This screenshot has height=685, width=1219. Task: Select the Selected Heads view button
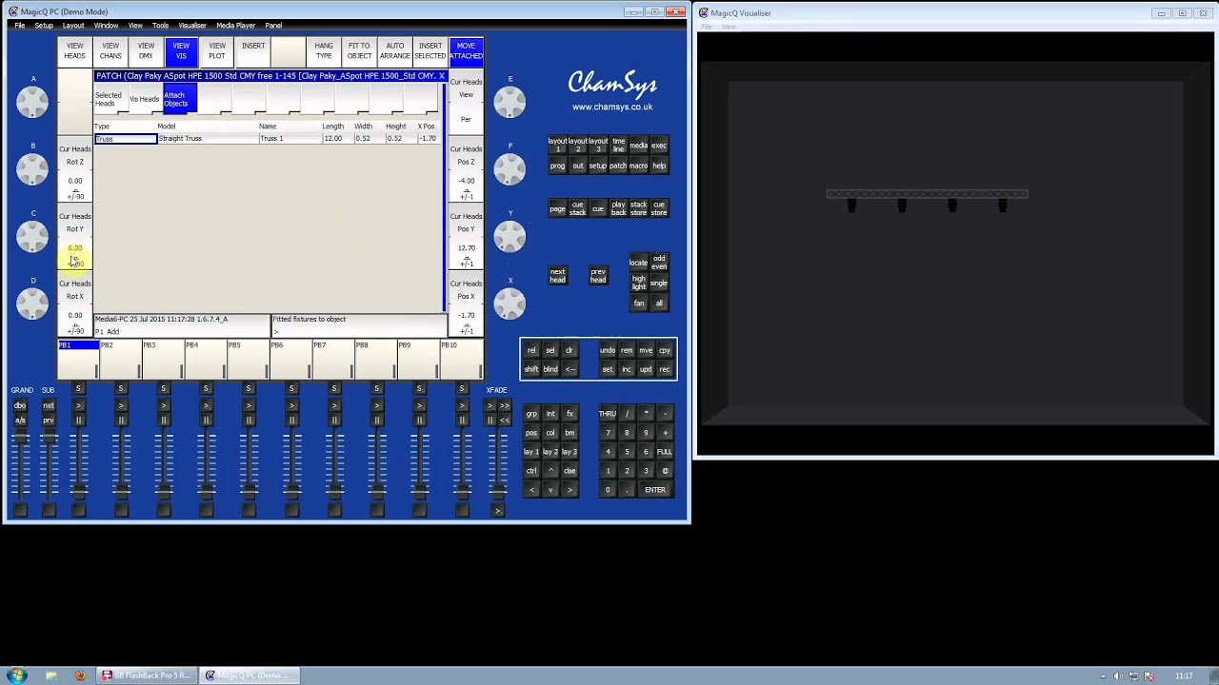[109, 99]
